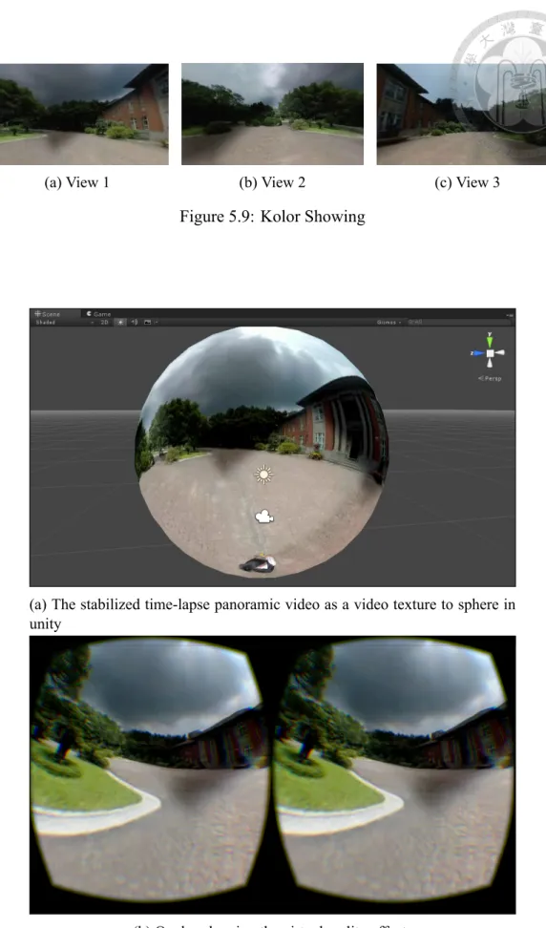Viewport: 546px width, 928px height.
Task: Click the "(c) View 3" label
Action: pos(467,182)
